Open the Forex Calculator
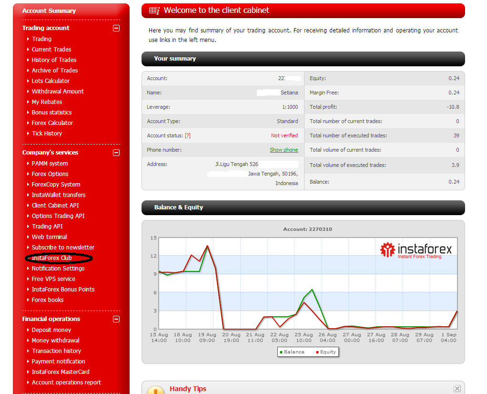 click(52, 123)
